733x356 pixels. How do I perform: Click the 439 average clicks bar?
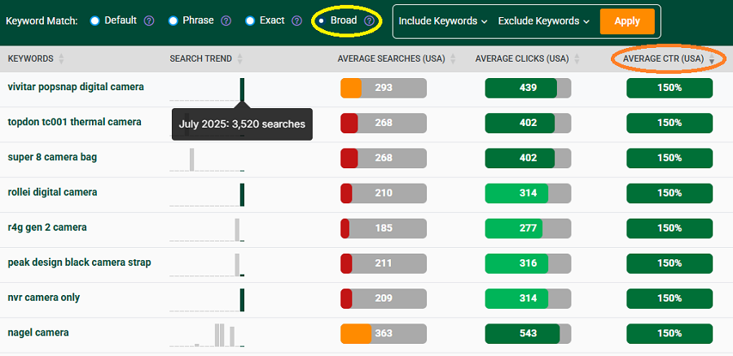pos(528,88)
